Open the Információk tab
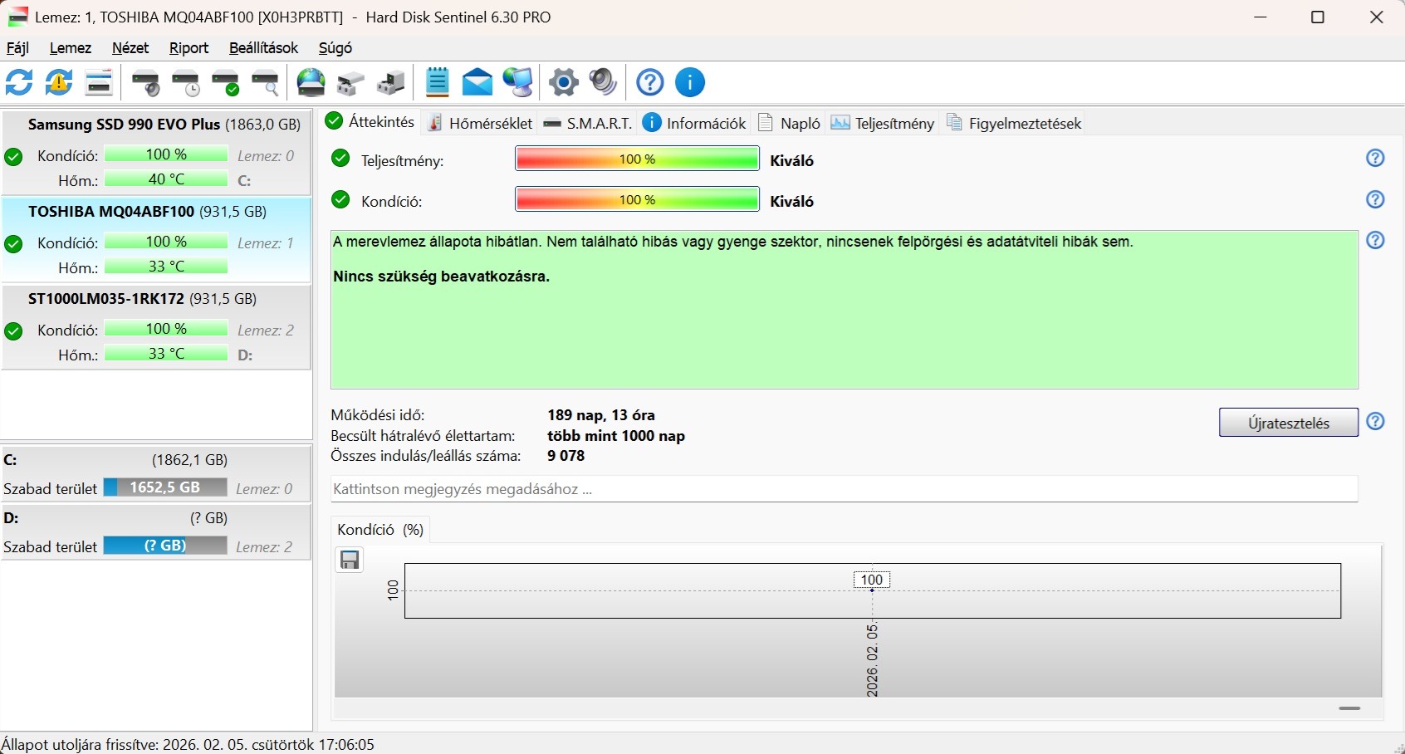1405x754 pixels. 694,123
